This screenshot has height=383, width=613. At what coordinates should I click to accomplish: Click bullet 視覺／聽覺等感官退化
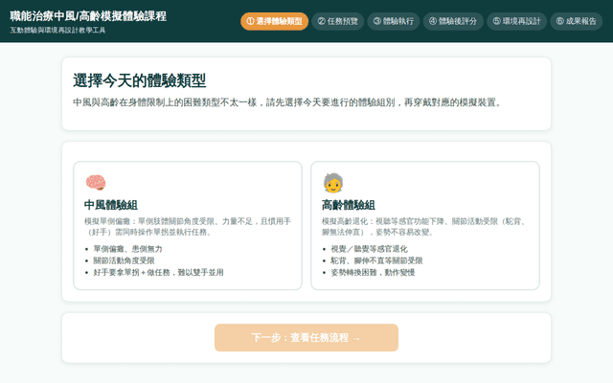pyautogui.click(x=369, y=249)
